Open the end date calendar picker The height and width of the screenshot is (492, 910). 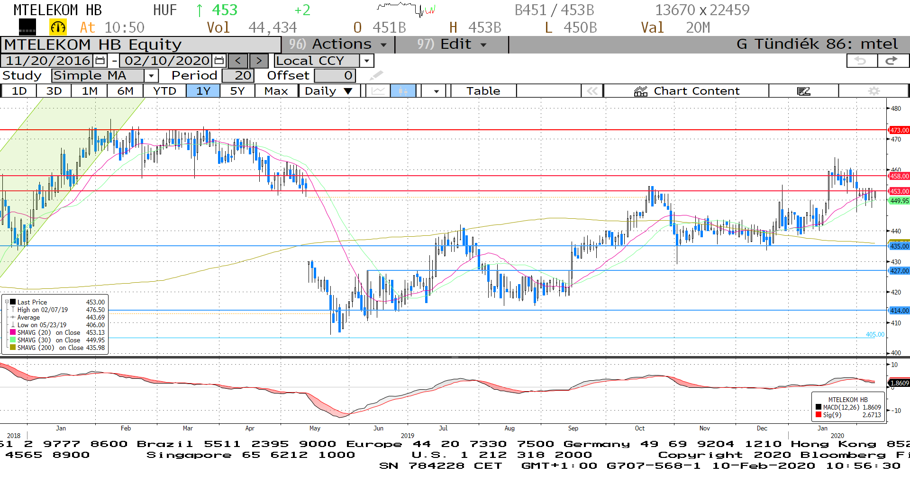[219, 61]
